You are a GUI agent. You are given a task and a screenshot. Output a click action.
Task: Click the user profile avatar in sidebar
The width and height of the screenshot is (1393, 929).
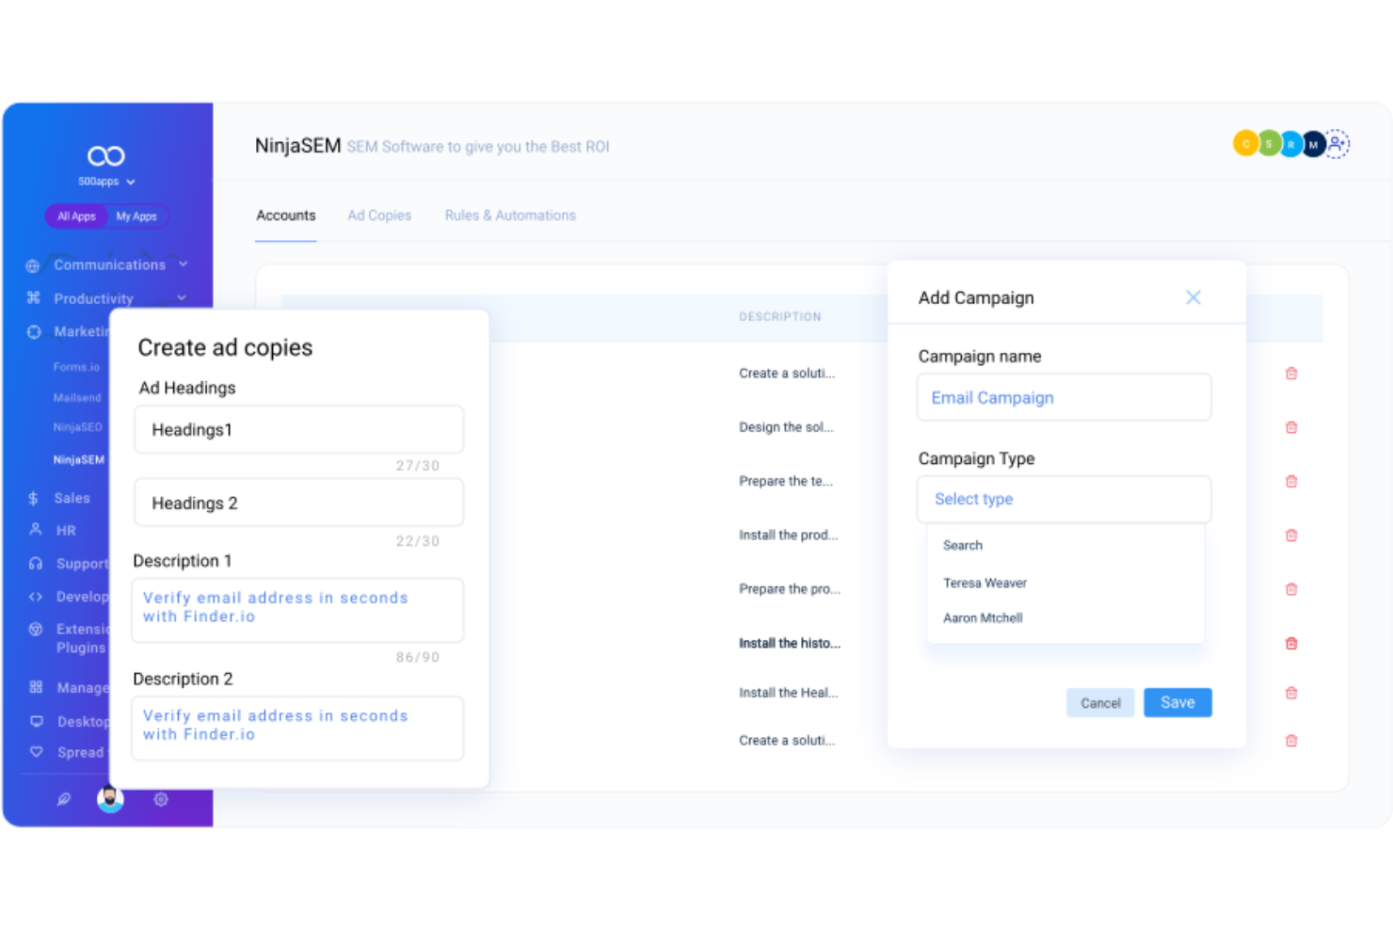tap(110, 799)
